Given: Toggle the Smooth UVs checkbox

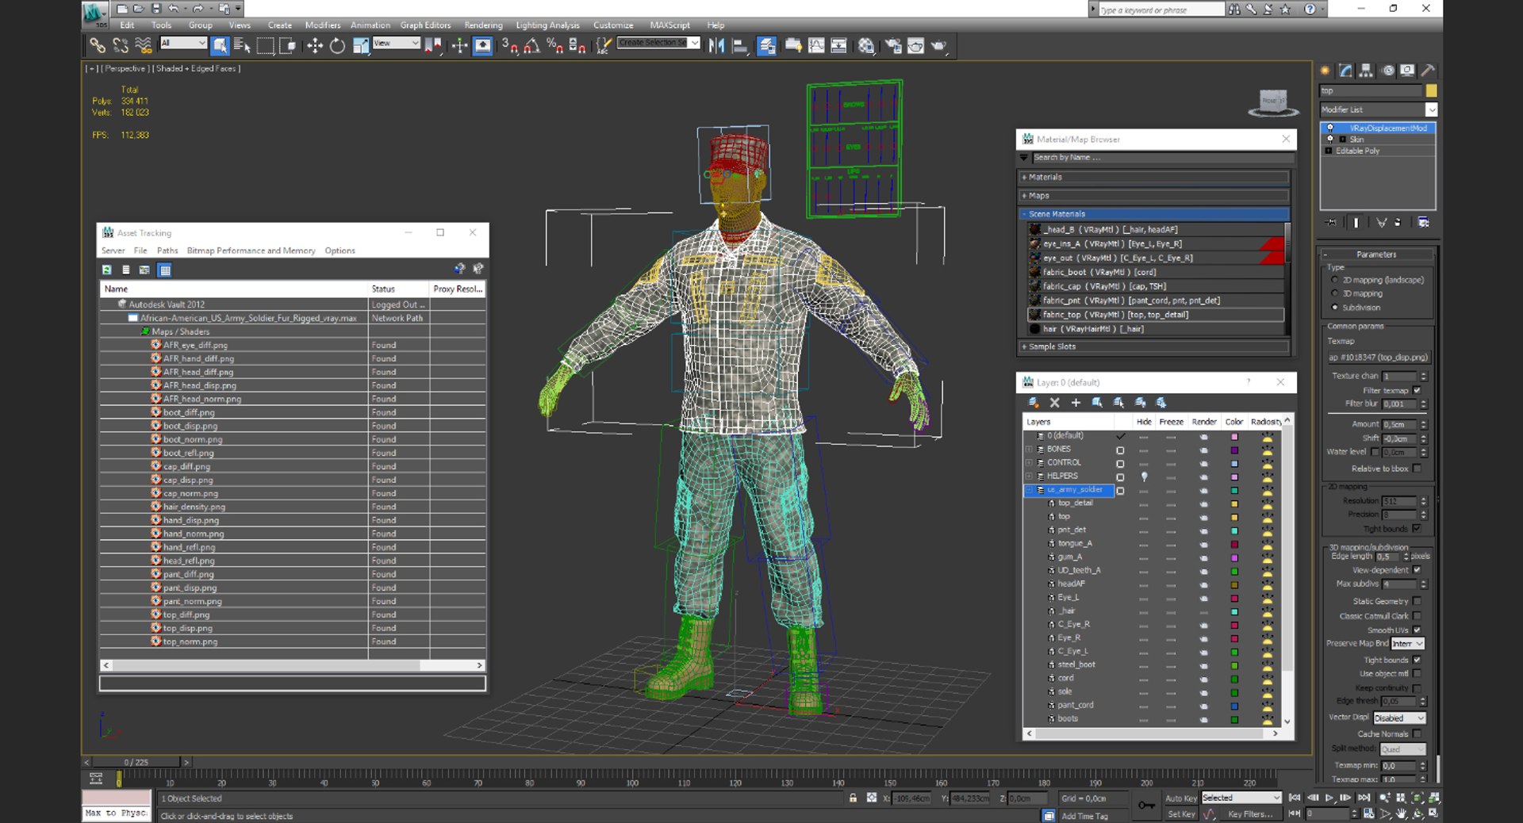Looking at the screenshot, I should tap(1417, 630).
